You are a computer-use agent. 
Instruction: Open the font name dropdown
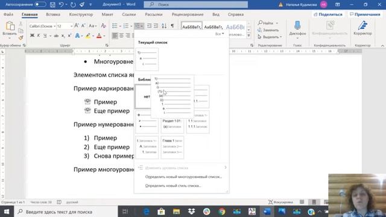coord(54,26)
